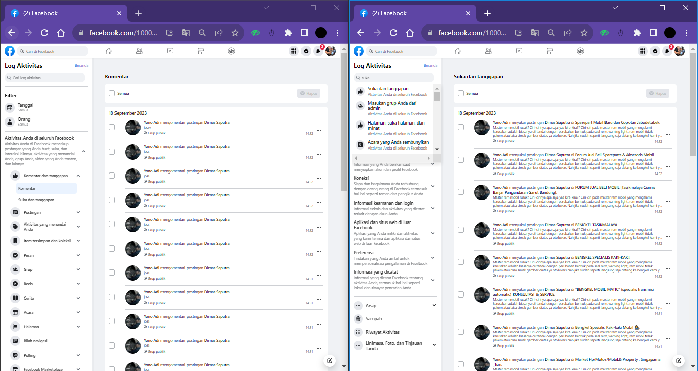Image resolution: width=698 pixels, height=371 pixels.
Task: Tick the checkbox for the Bengkel Spesialis Kaki-kaki Mobil row
Action: click(461, 332)
